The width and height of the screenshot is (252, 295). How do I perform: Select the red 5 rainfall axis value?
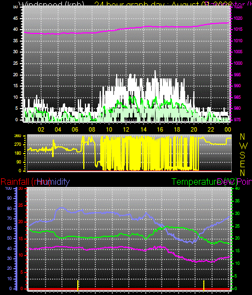(x=21, y=272)
